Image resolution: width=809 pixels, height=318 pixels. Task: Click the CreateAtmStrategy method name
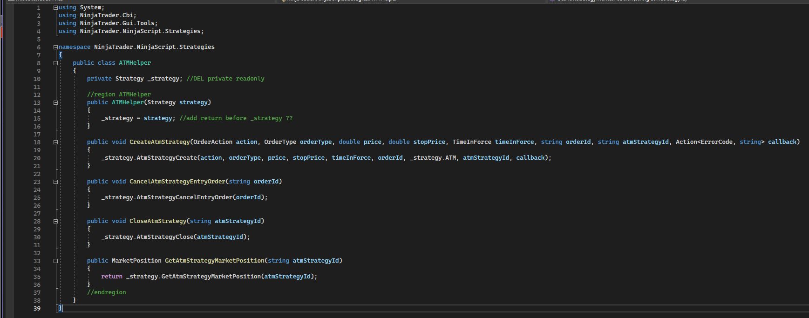click(x=160, y=142)
